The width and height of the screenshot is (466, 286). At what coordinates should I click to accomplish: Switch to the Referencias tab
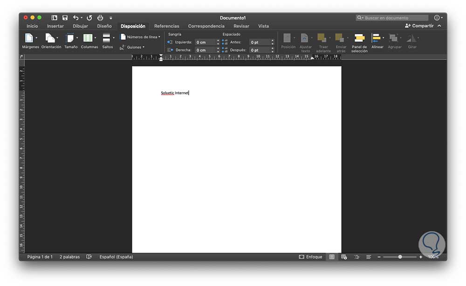167,26
